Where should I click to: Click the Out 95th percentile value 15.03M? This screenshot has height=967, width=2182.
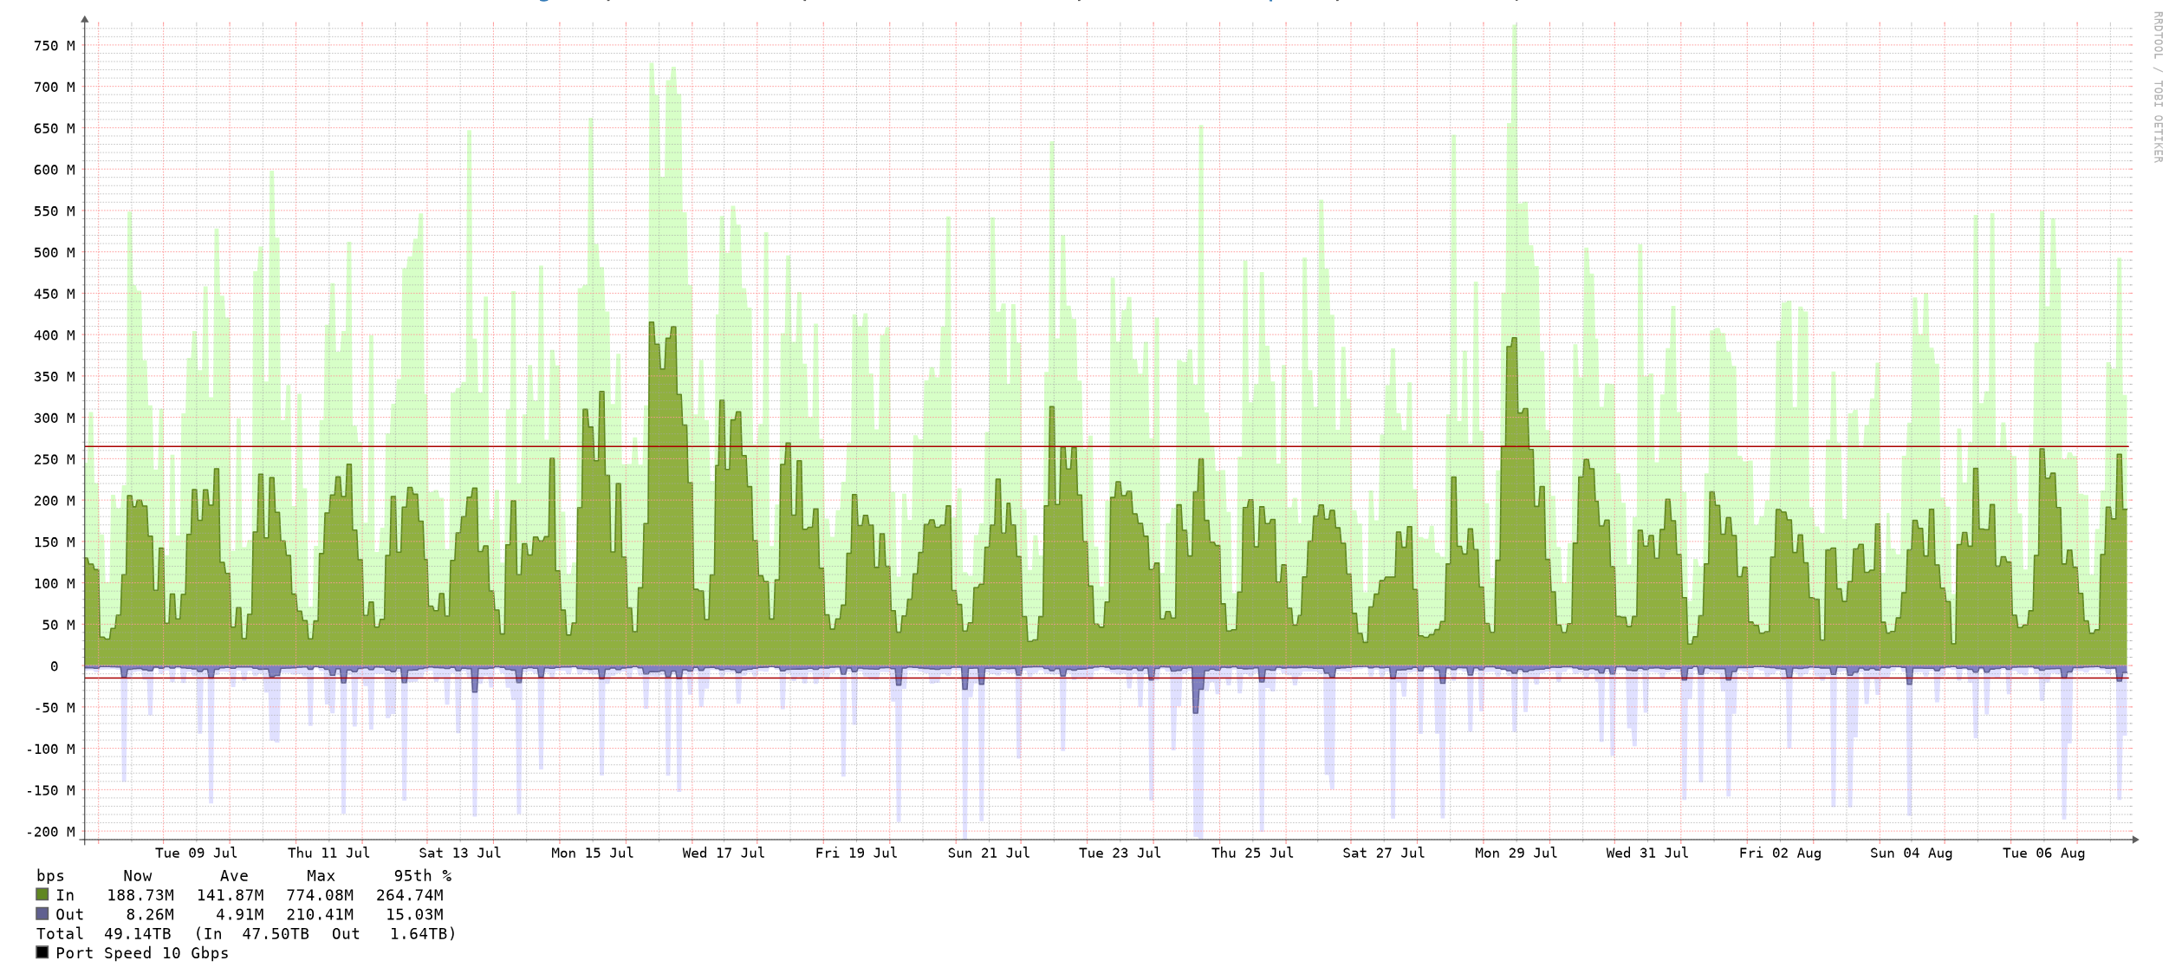(x=413, y=914)
